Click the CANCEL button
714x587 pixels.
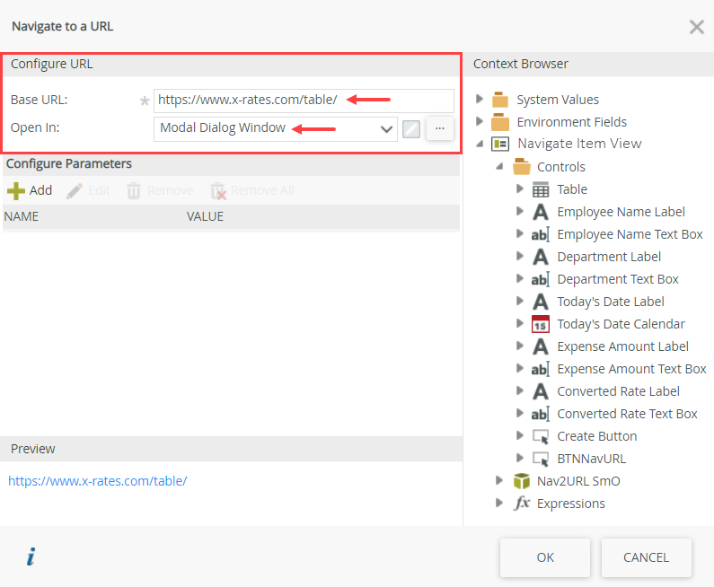(646, 557)
